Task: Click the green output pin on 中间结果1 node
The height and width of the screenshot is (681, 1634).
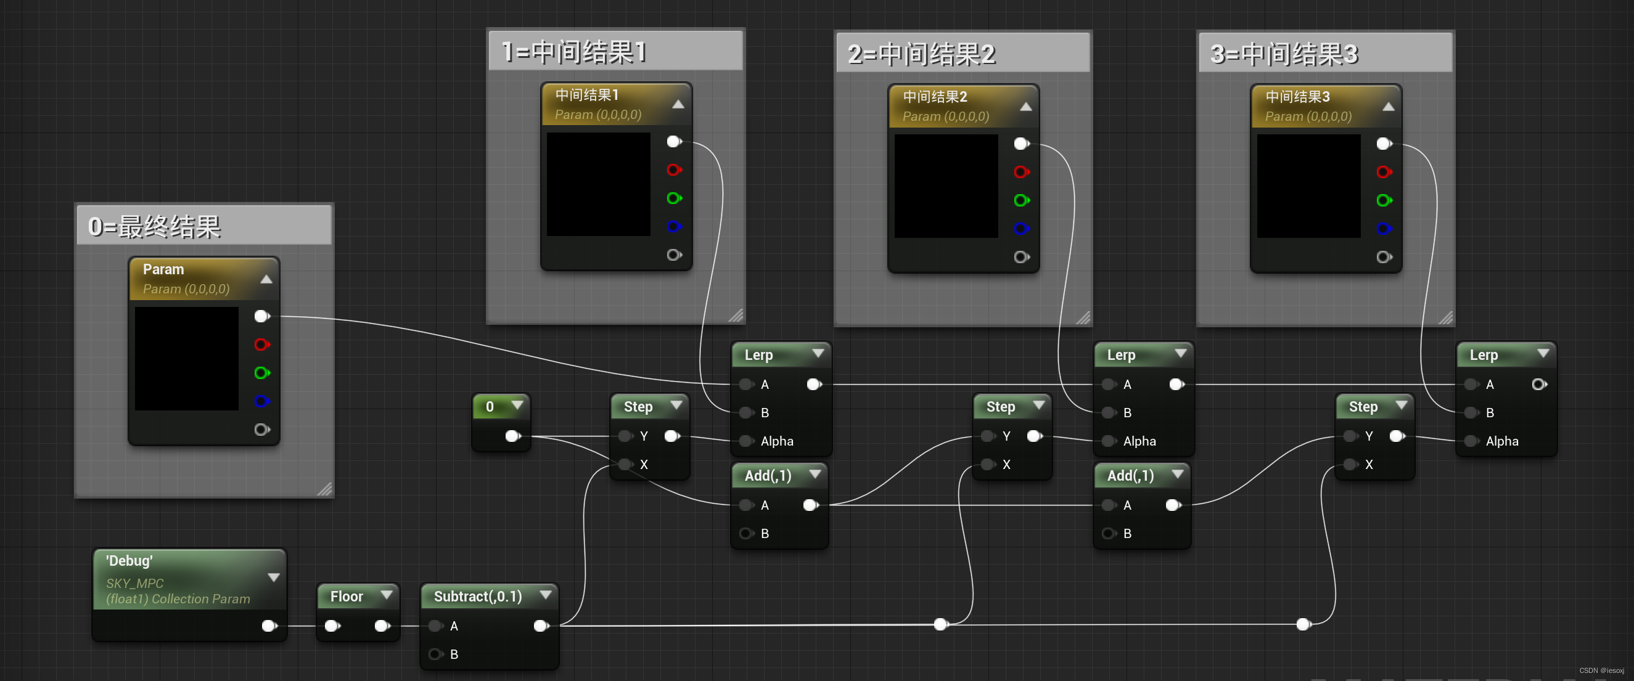Action: [x=675, y=198]
